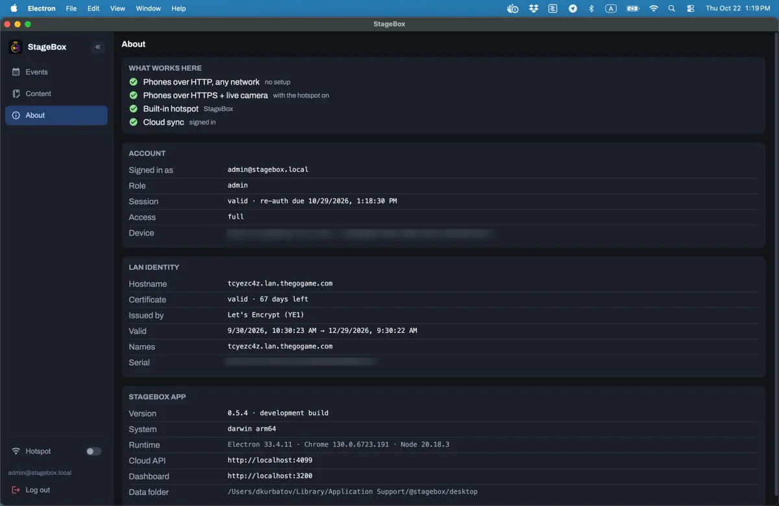The height and width of the screenshot is (506, 779).
Task: Open the Content section
Action: (56, 93)
